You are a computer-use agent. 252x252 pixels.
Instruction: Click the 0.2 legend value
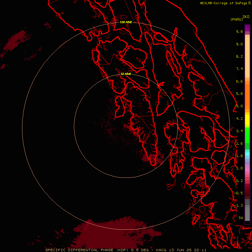(x=239, y=181)
